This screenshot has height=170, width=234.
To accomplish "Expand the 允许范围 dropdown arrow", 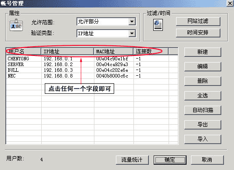I will tap(132, 22).
